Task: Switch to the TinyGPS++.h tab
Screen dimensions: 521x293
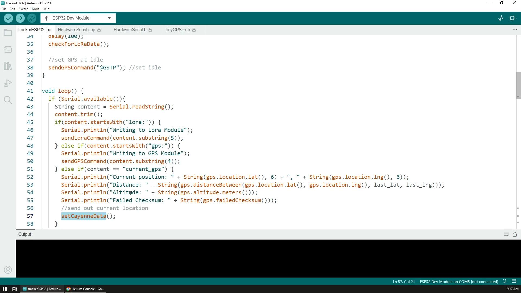Action: point(177,30)
